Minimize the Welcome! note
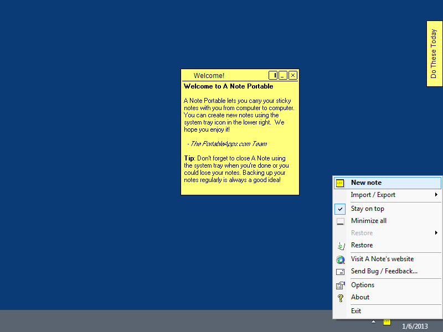The image size is (443, 332). coord(283,75)
